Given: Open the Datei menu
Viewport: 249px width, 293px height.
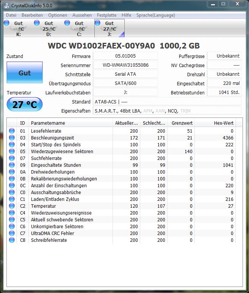Looking at the screenshot, I should click(x=11, y=15).
